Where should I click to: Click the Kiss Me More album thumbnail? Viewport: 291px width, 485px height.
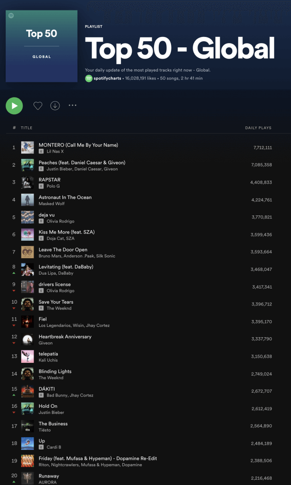tap(27, 235)
